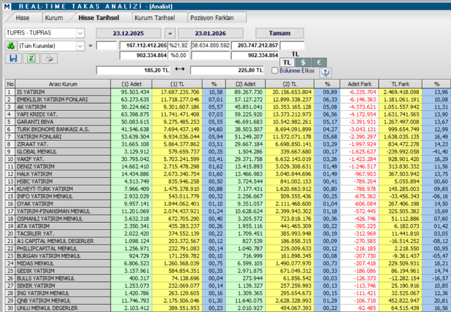Click the M application logo in title bar

5,6
